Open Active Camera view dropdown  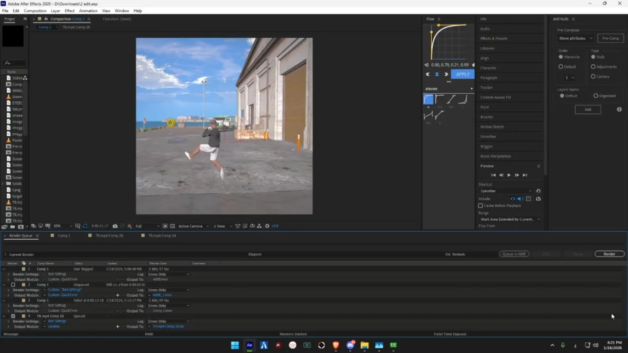[x=193, y=226]
